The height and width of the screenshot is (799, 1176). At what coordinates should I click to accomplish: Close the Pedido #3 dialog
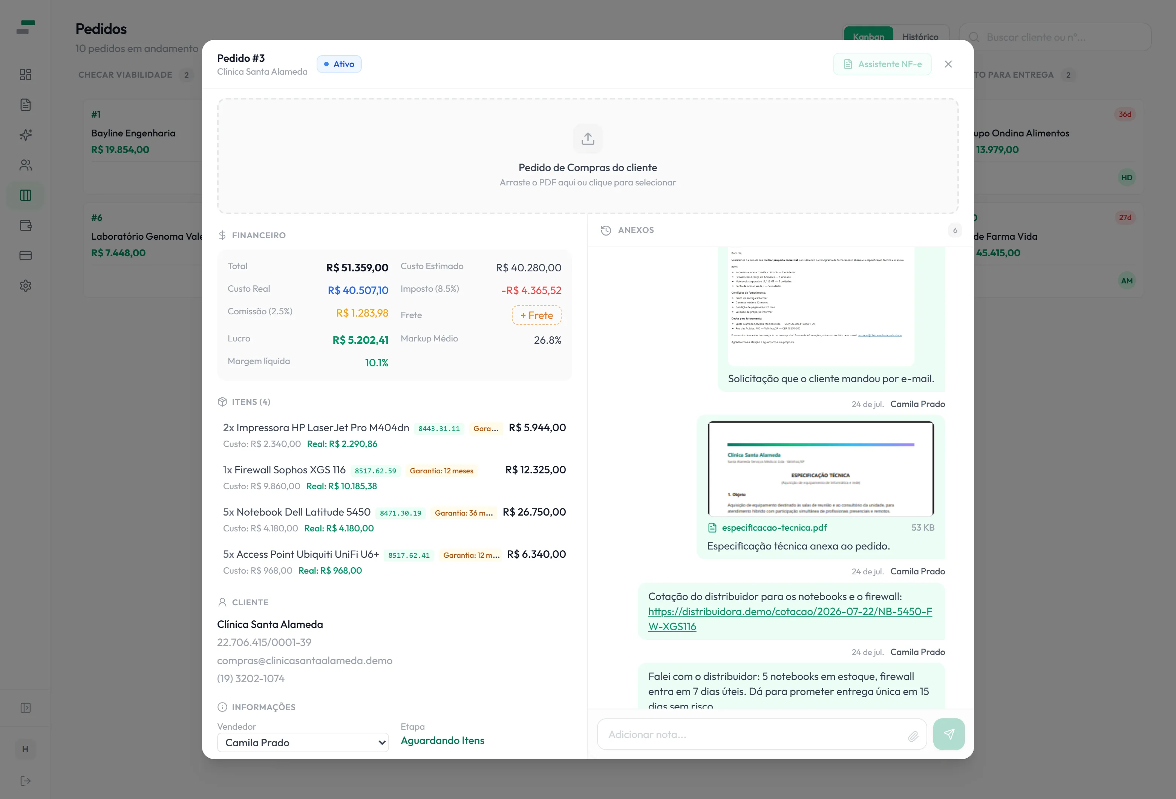[x=948, y=64]
